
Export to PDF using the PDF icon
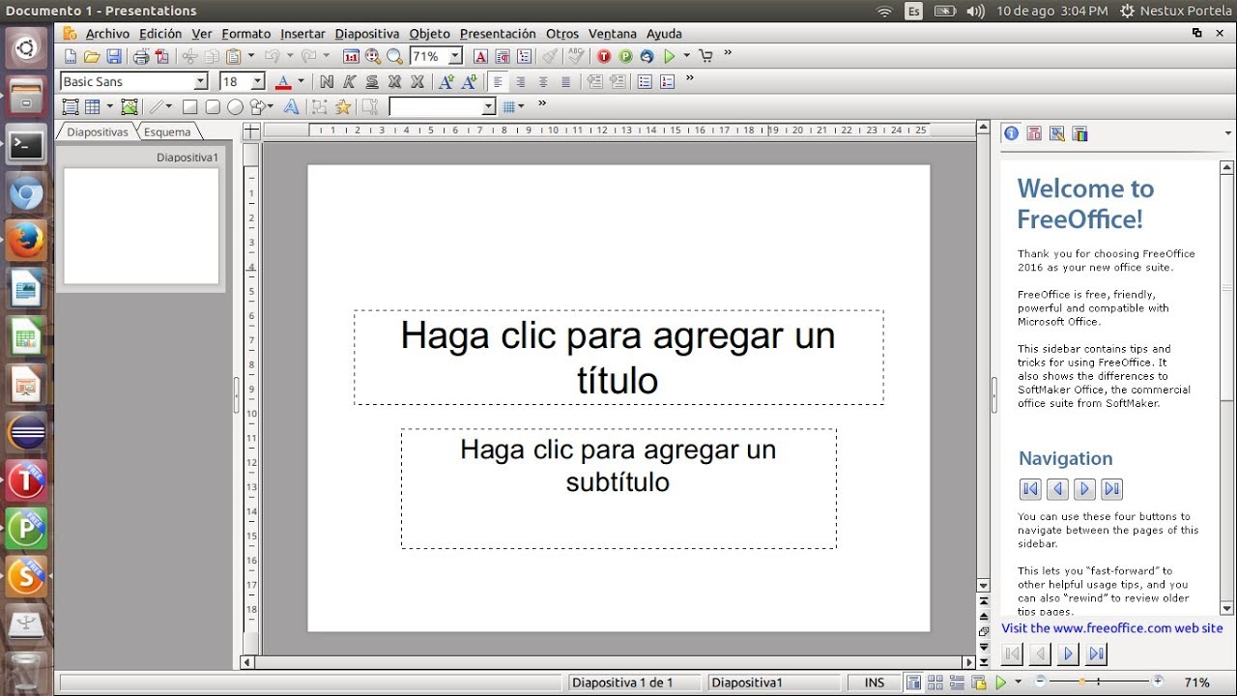click(162, 56)
